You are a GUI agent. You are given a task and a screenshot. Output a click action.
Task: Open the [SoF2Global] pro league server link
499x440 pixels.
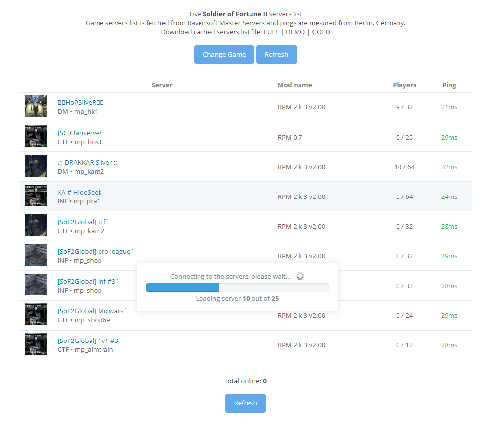96,251
